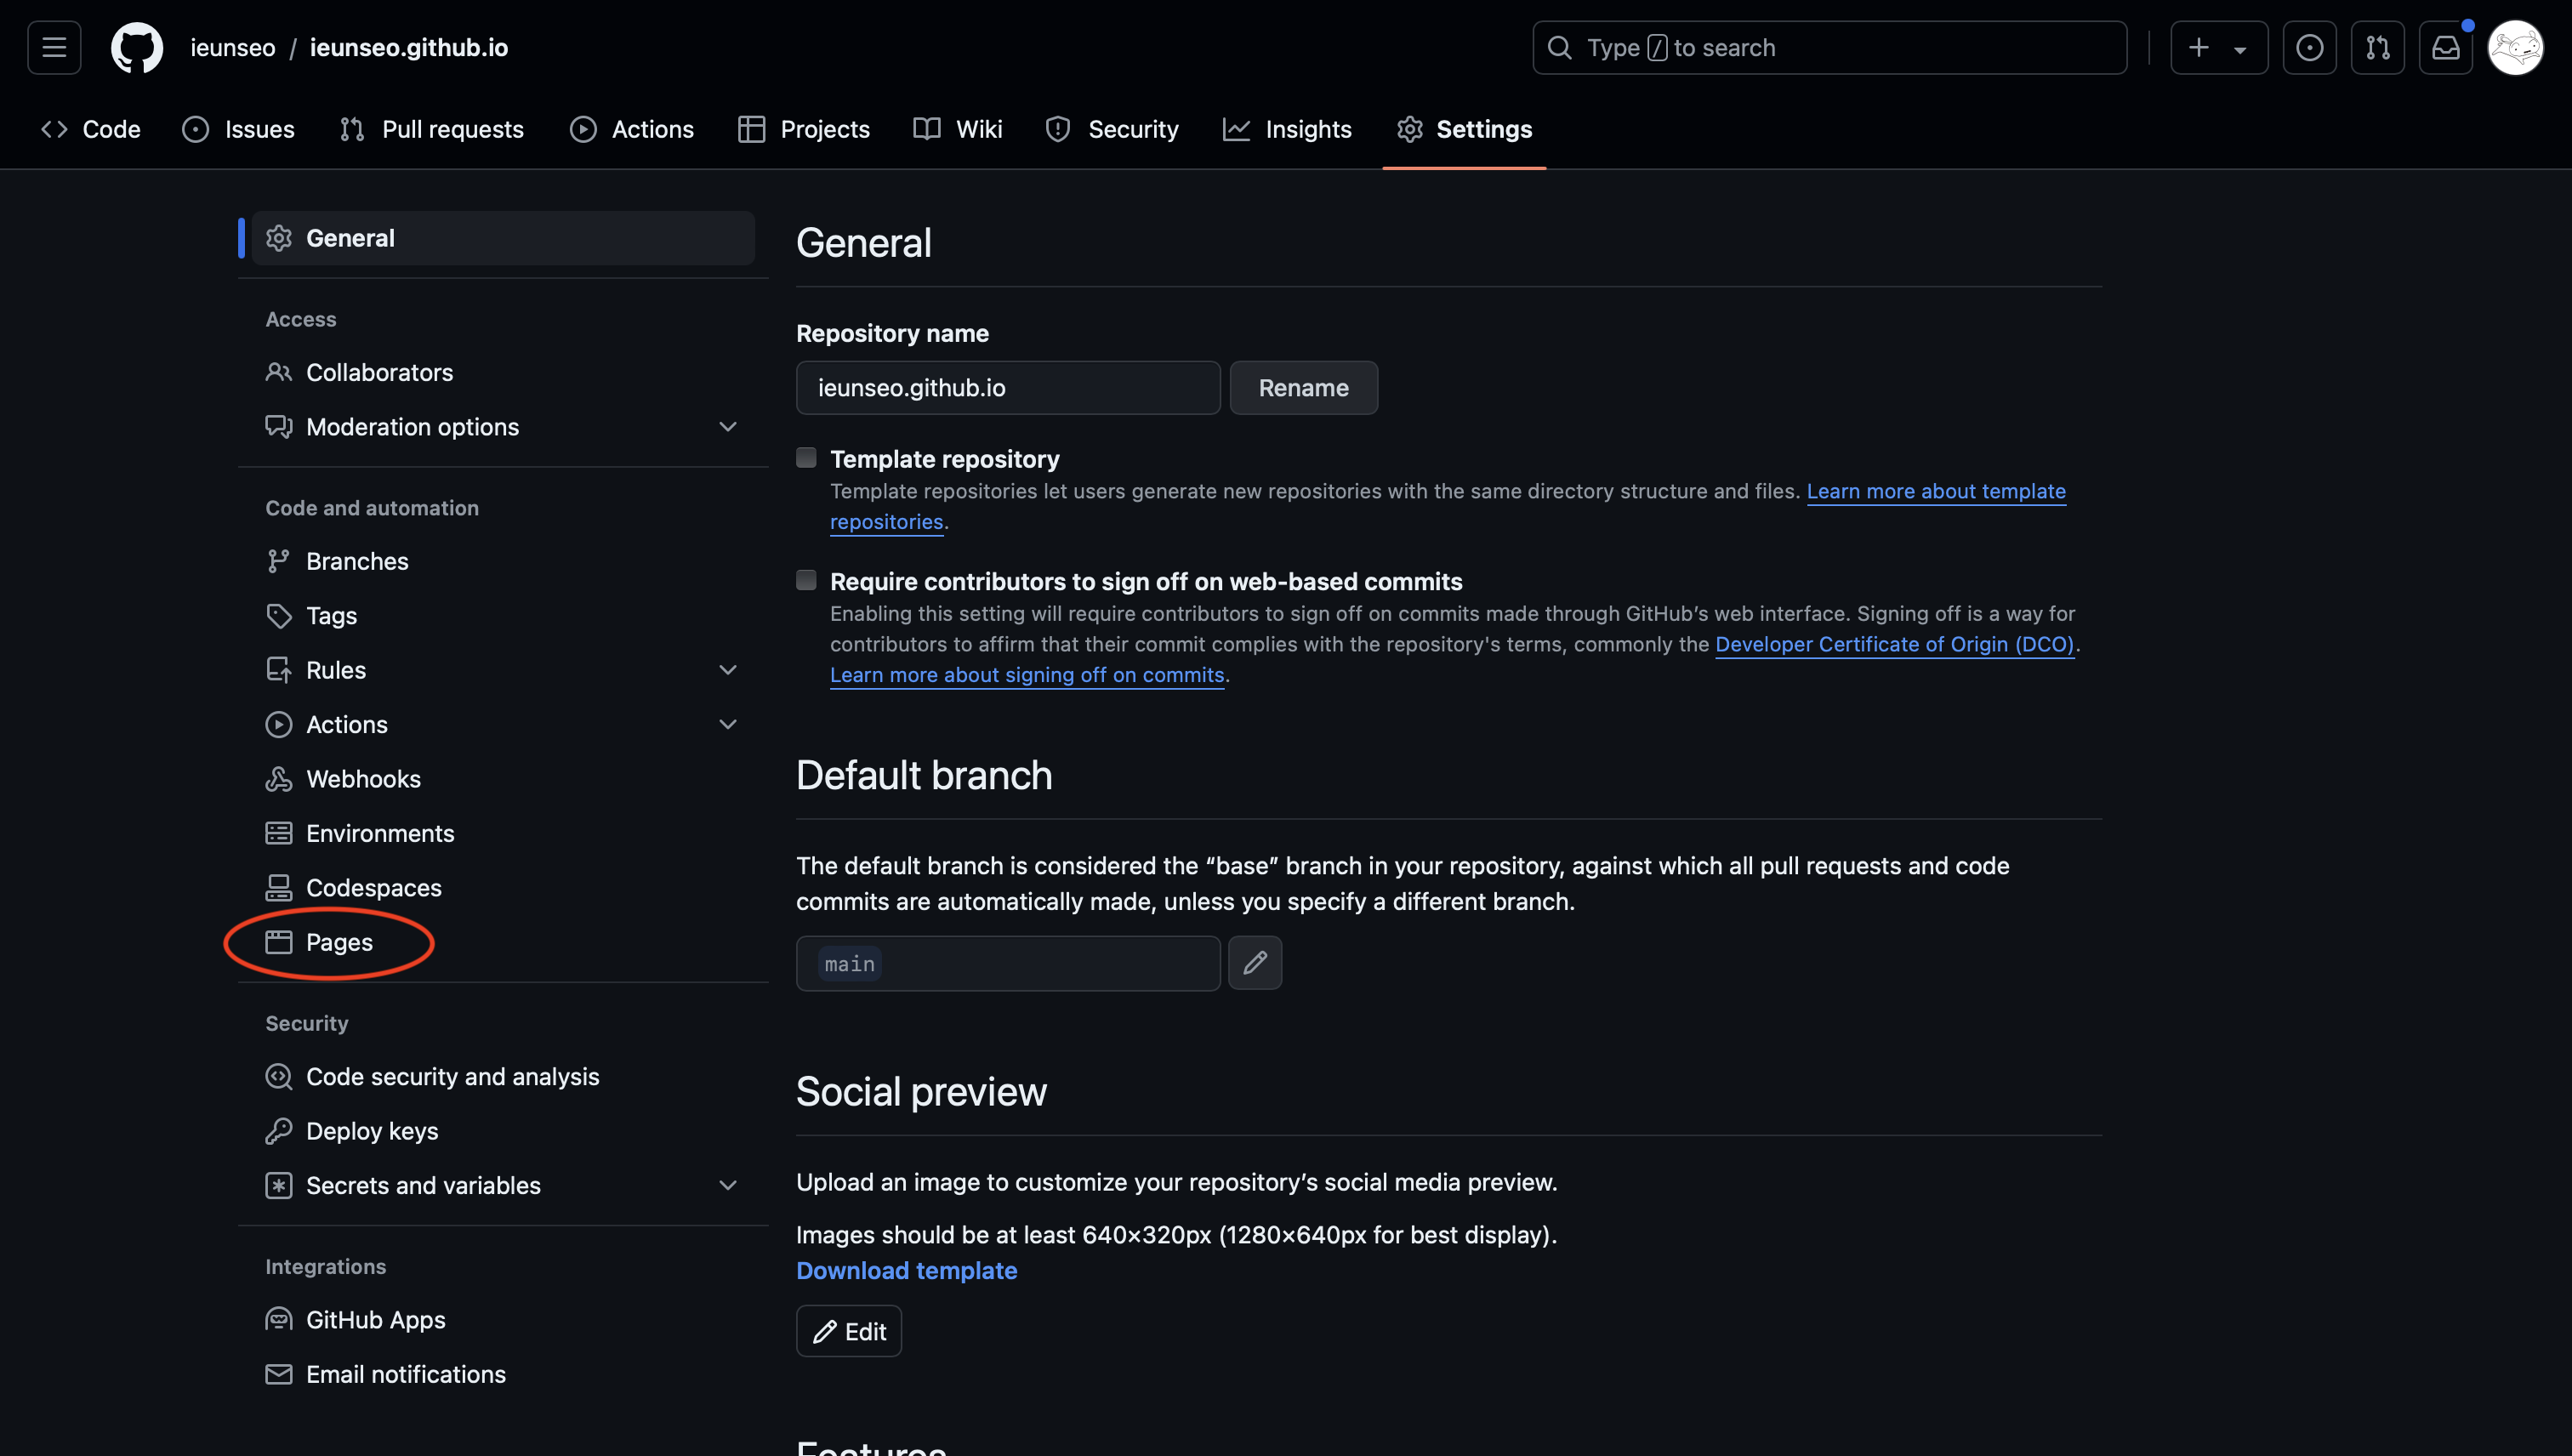Screen dimensions: 2572x1456
Task: Open Learn more about signing off link
Action: [x=1027, y=675]
